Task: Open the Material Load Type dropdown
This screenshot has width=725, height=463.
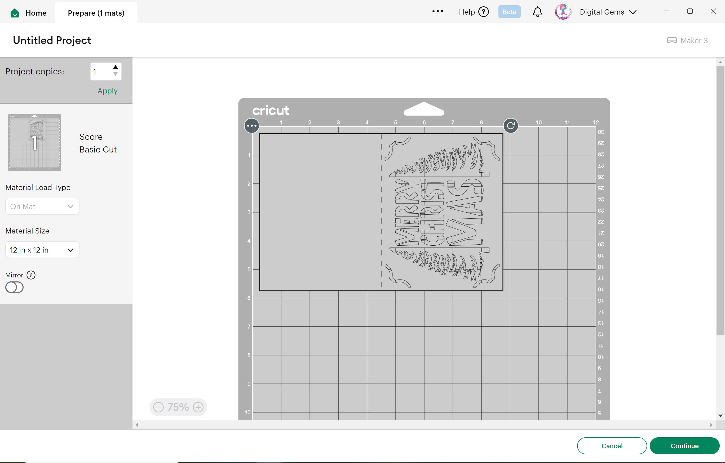Action: click(x=42, y=206)
